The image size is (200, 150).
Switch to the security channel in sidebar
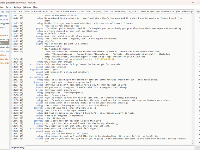coord(4,59)
